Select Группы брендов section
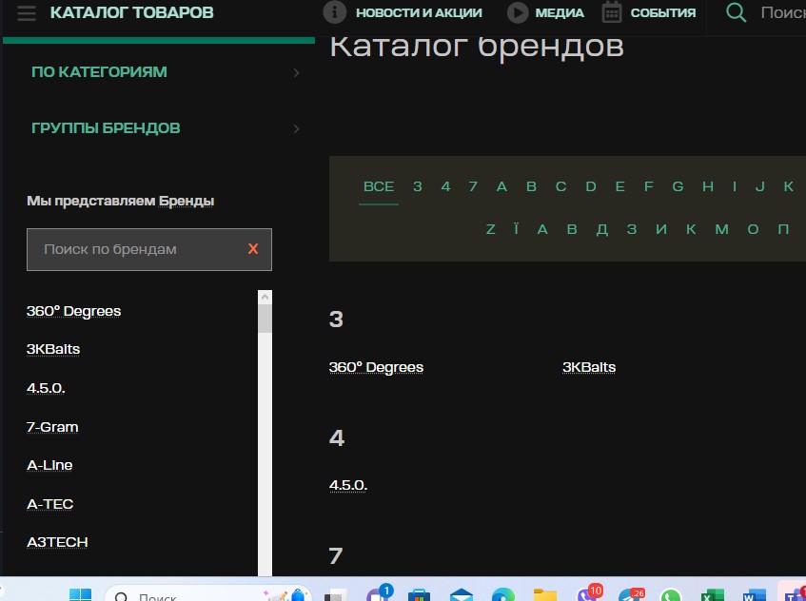This screenshot has width=806, height=601. point(106,128)
